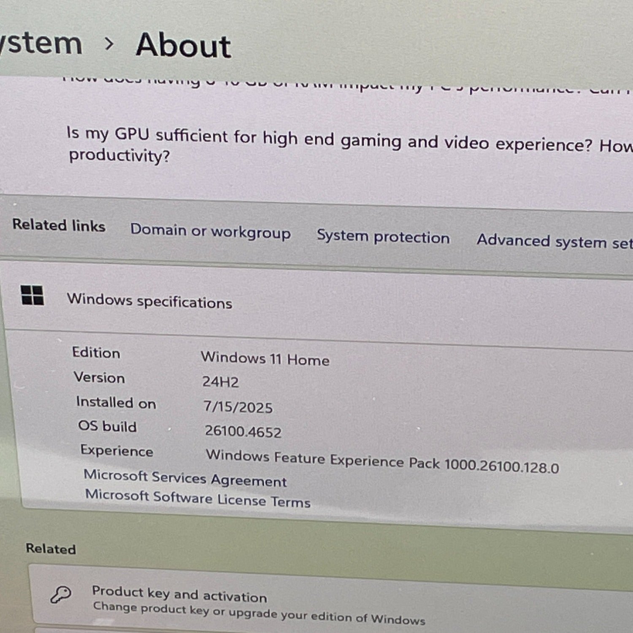This screenshot has height=633, width=633.
Task: Select the About breadcrumb title
Action: point(183,45)
